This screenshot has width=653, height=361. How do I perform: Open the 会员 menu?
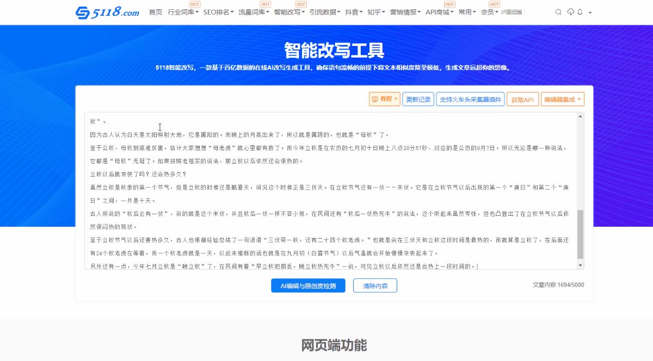tap(490, 12)
